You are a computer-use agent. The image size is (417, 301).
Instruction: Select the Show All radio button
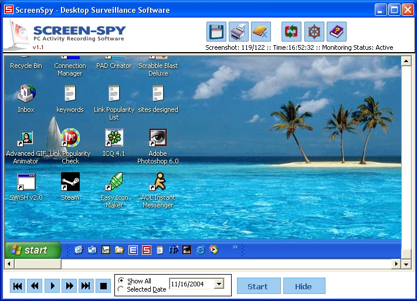[121, 281]
